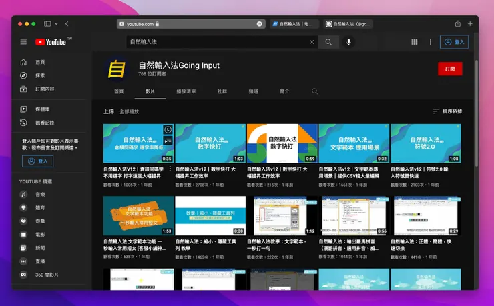This screenshot has height=306, width=494.
Task: Select the 影片 tab
Action: point(150,91)
